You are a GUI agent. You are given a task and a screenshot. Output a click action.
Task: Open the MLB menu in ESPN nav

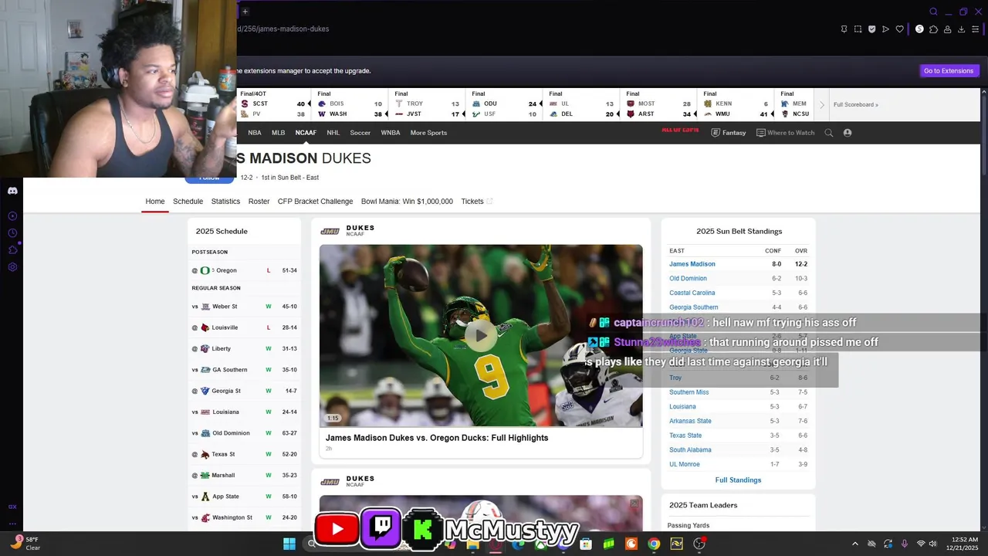(x=279, y=133)
